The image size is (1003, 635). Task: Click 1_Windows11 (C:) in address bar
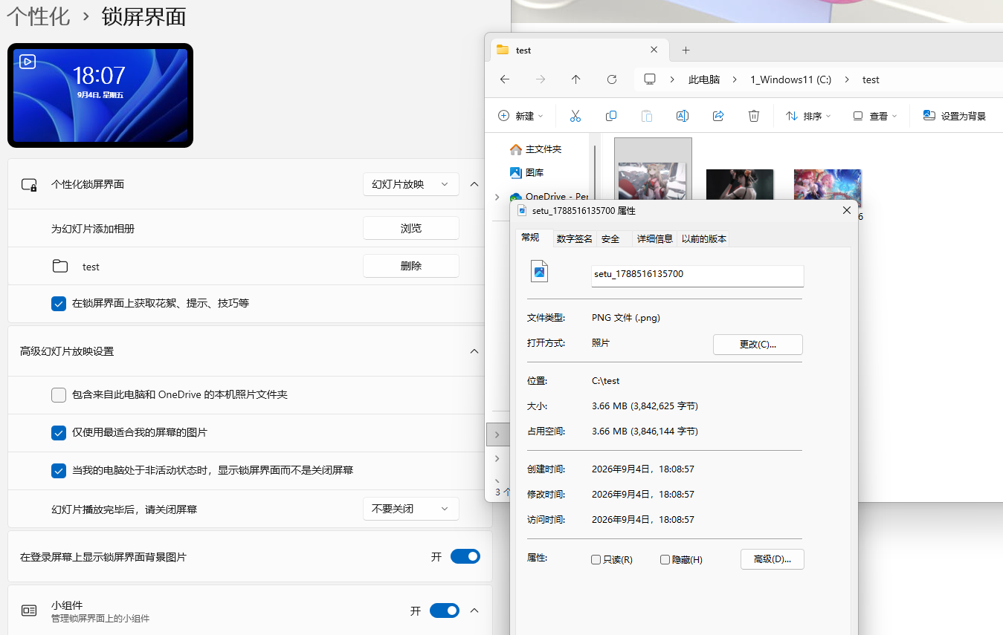pyautogui.click(x=790, y=79)
